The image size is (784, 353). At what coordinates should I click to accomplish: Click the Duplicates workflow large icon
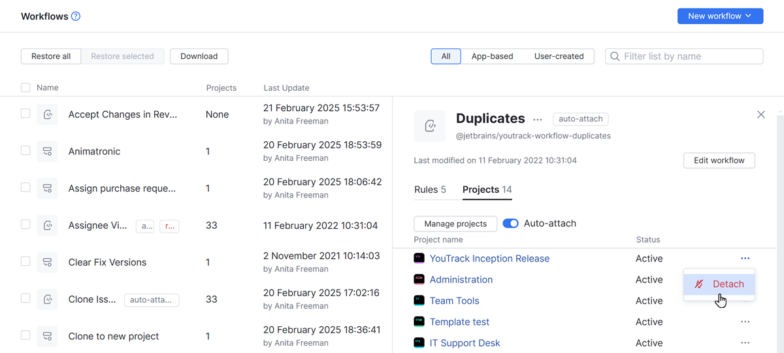click(x=430, y=126)
